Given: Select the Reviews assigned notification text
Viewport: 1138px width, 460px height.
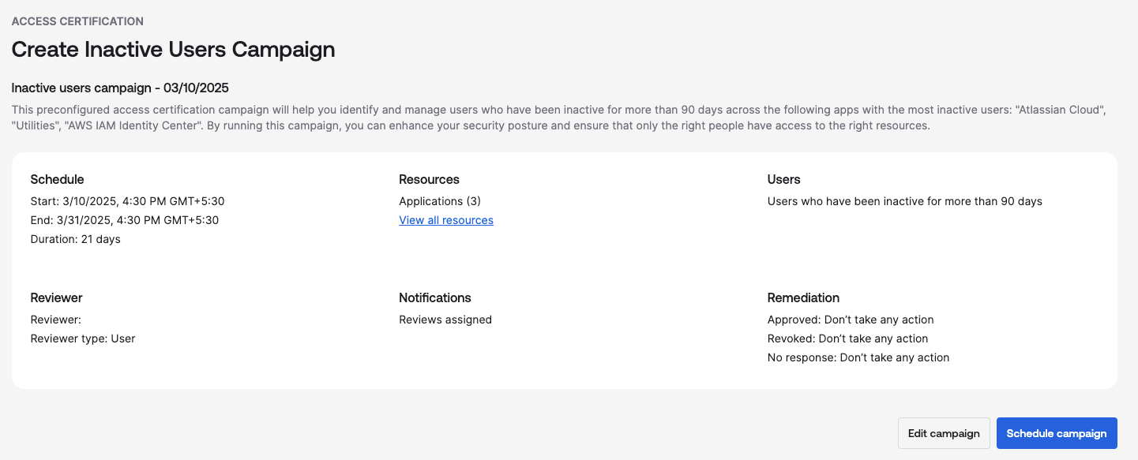Looking at the screenshot, I should (445, 320).
